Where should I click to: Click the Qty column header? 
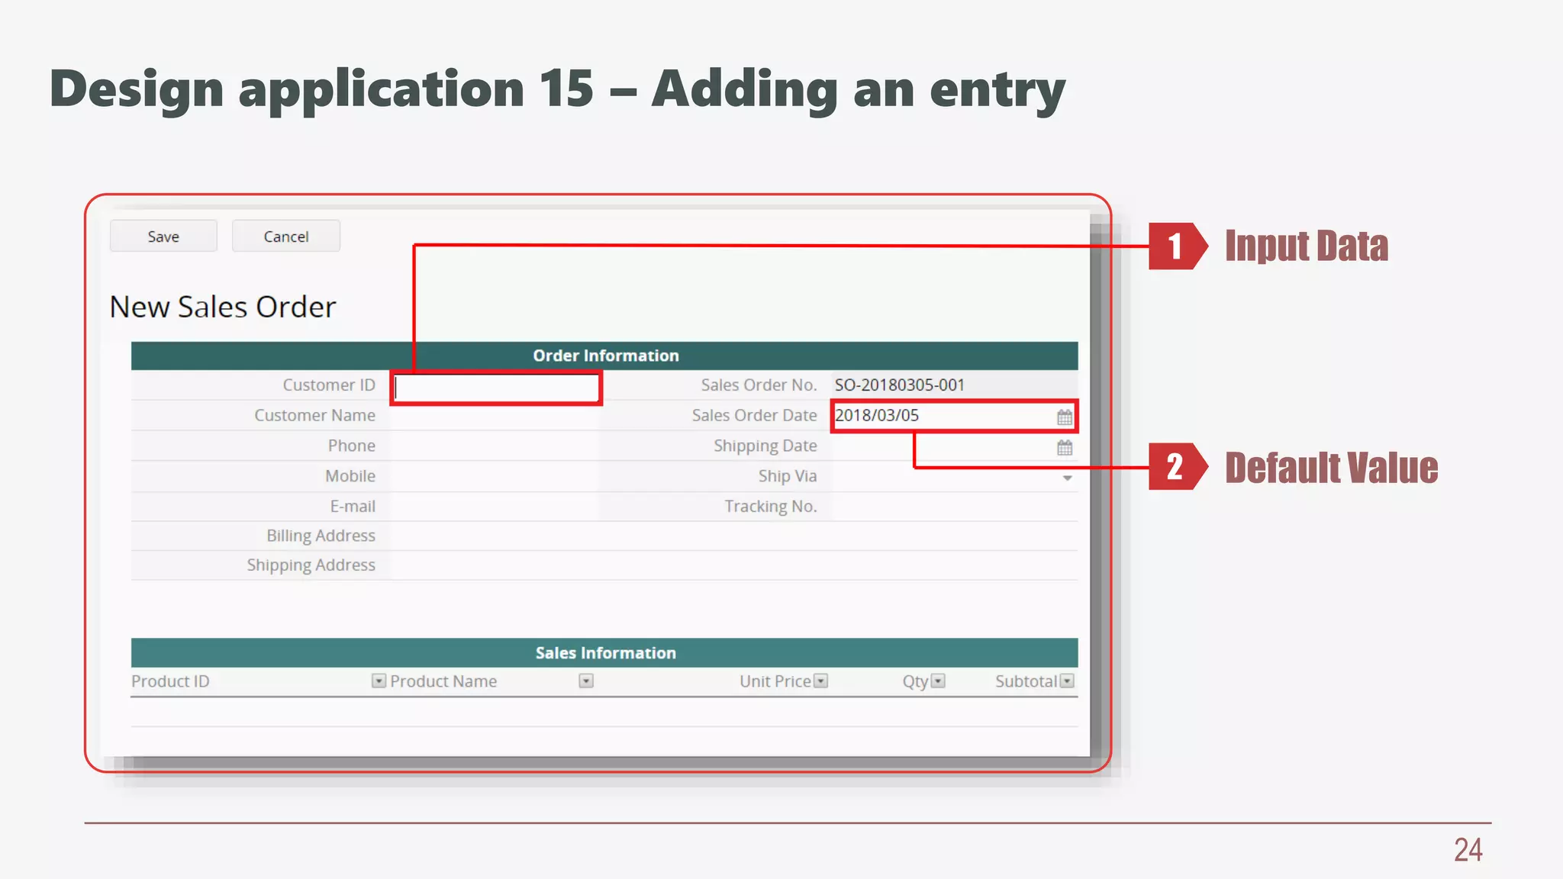tap(915, 681)
